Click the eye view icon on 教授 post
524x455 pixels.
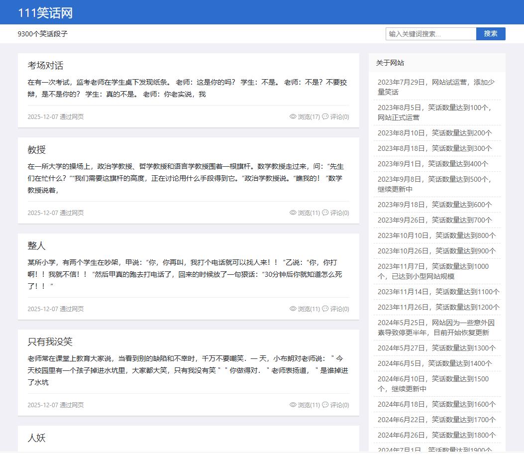[293, 213]
